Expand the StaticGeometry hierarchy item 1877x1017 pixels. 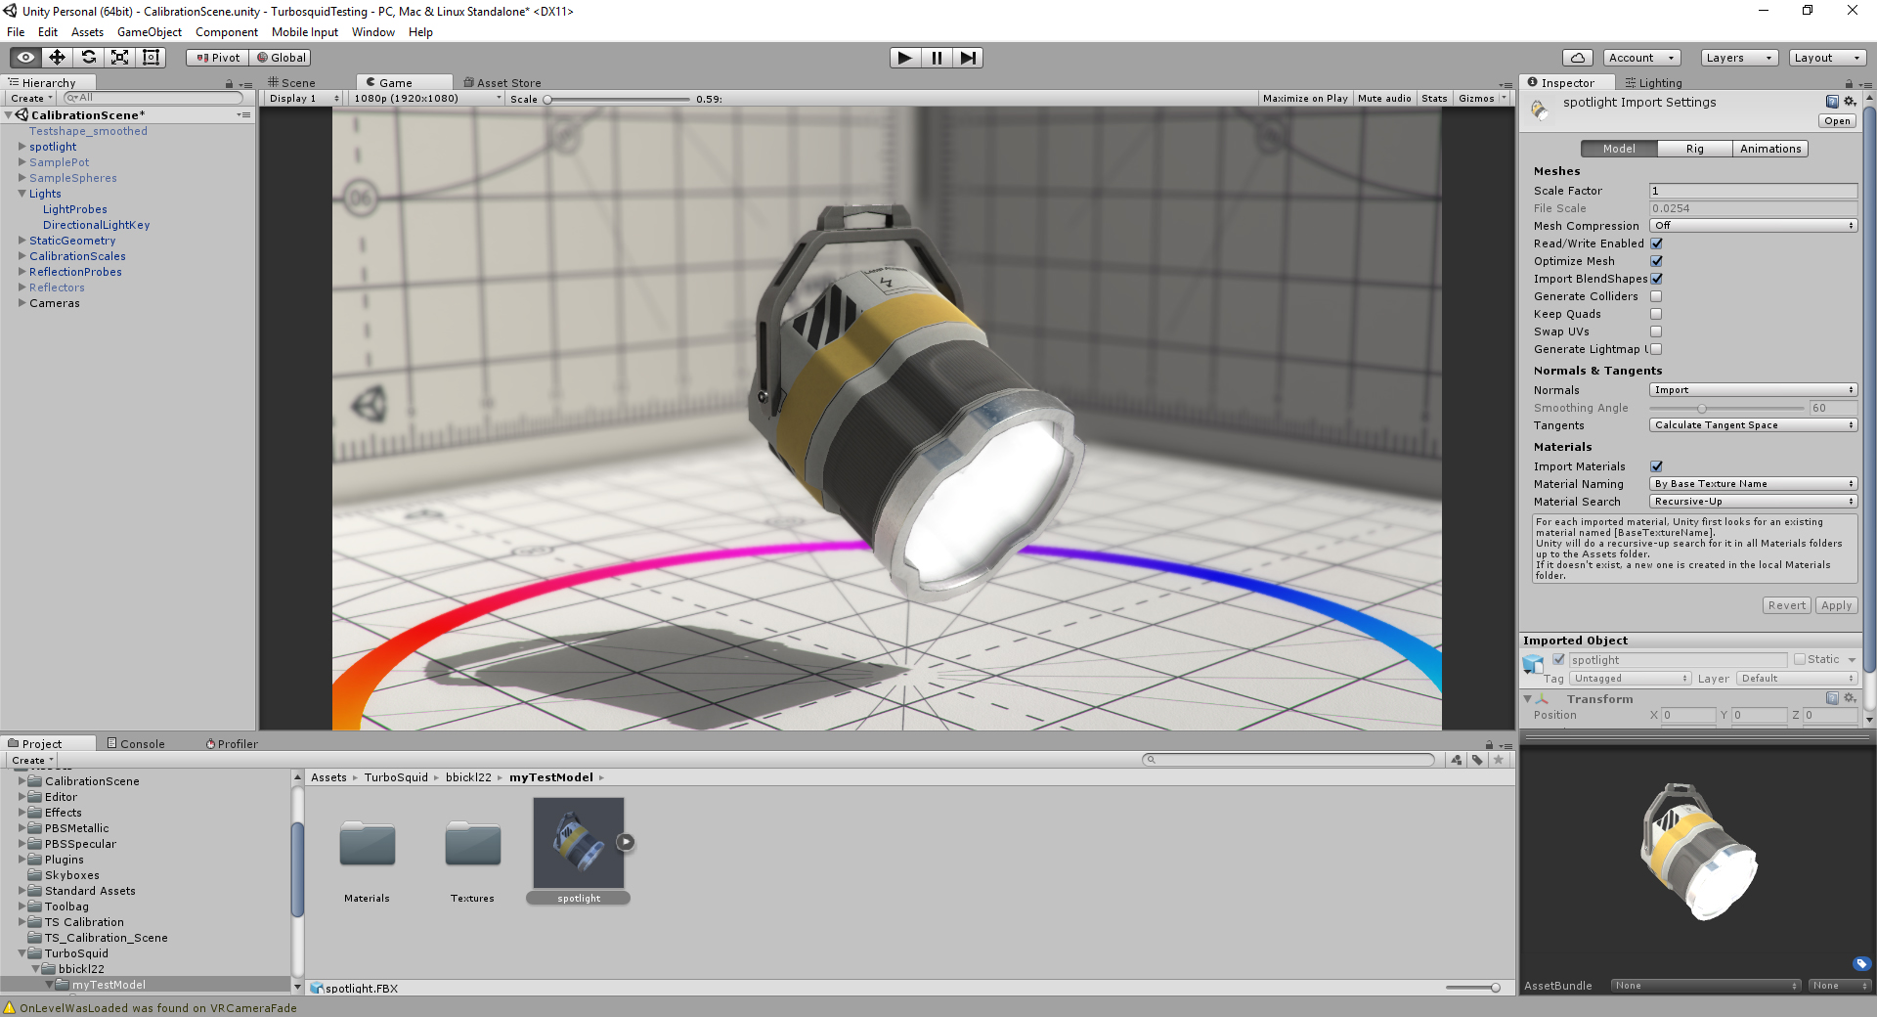pos(22,241)
